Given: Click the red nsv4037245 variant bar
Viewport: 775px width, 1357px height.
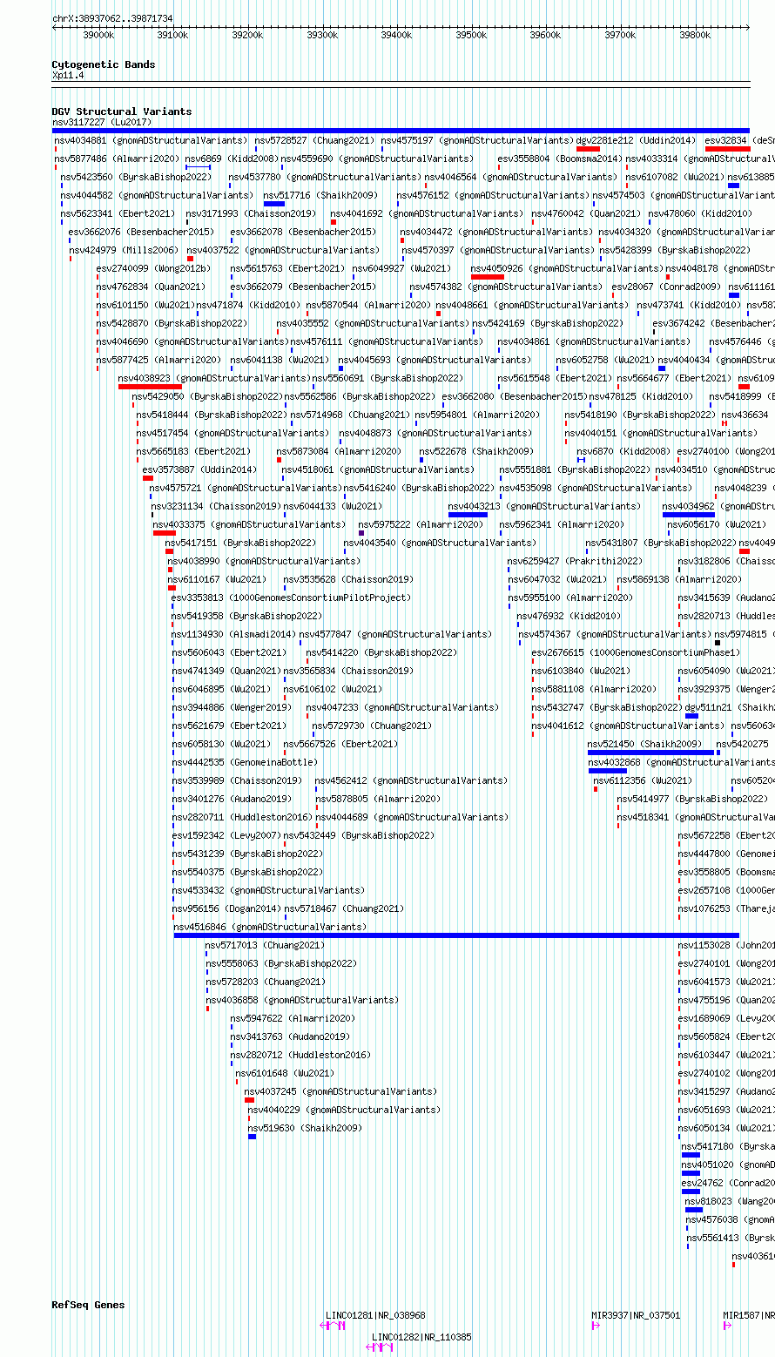Looking at the screenshot, I should coord(249,1100).
